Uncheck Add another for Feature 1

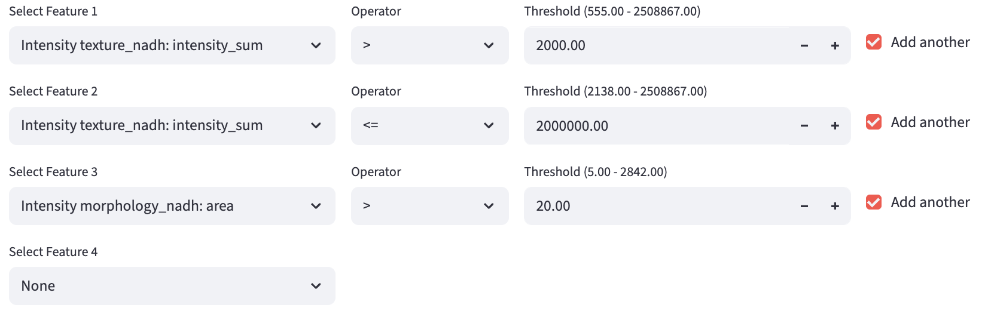click(874, 42)
